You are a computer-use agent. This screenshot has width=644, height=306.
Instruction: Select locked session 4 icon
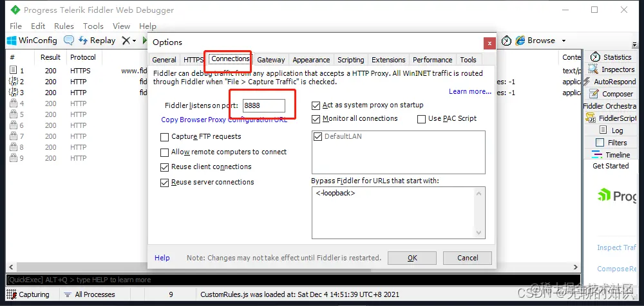[13, 104]
